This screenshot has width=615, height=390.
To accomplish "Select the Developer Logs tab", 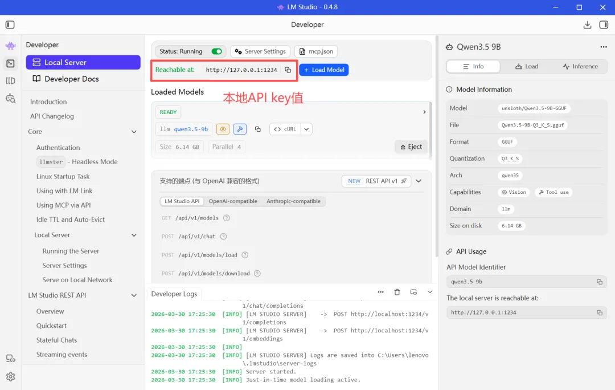I will coord(174,294).
